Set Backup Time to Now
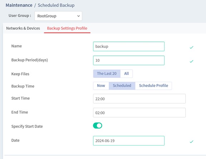 click(101, 86)
